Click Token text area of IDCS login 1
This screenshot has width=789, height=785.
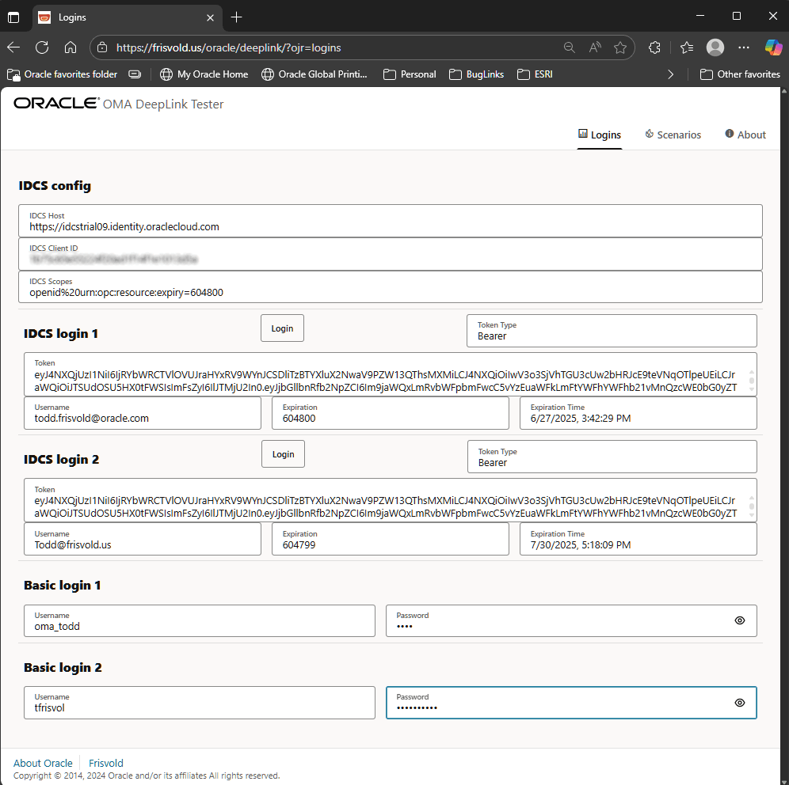point(391,374)
